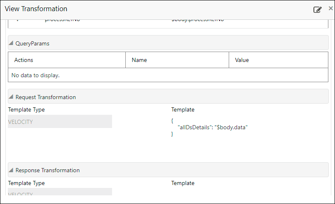Screen dimensions: 335x204
Task: Click the closing brace of request template
Action: pos(172,135)
